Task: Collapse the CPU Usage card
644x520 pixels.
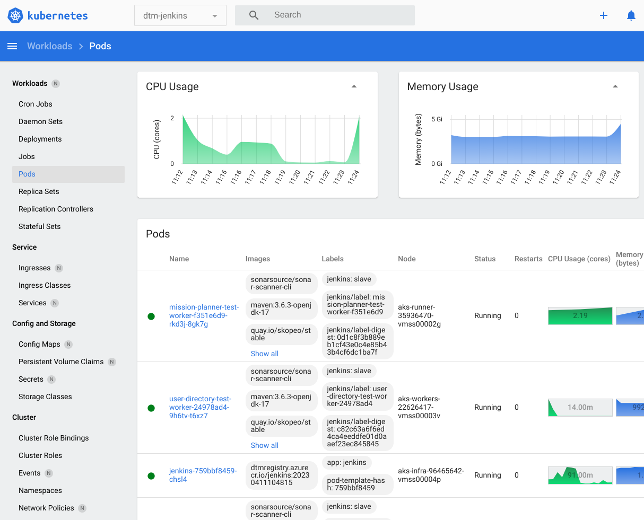Action: coord(354,86)
